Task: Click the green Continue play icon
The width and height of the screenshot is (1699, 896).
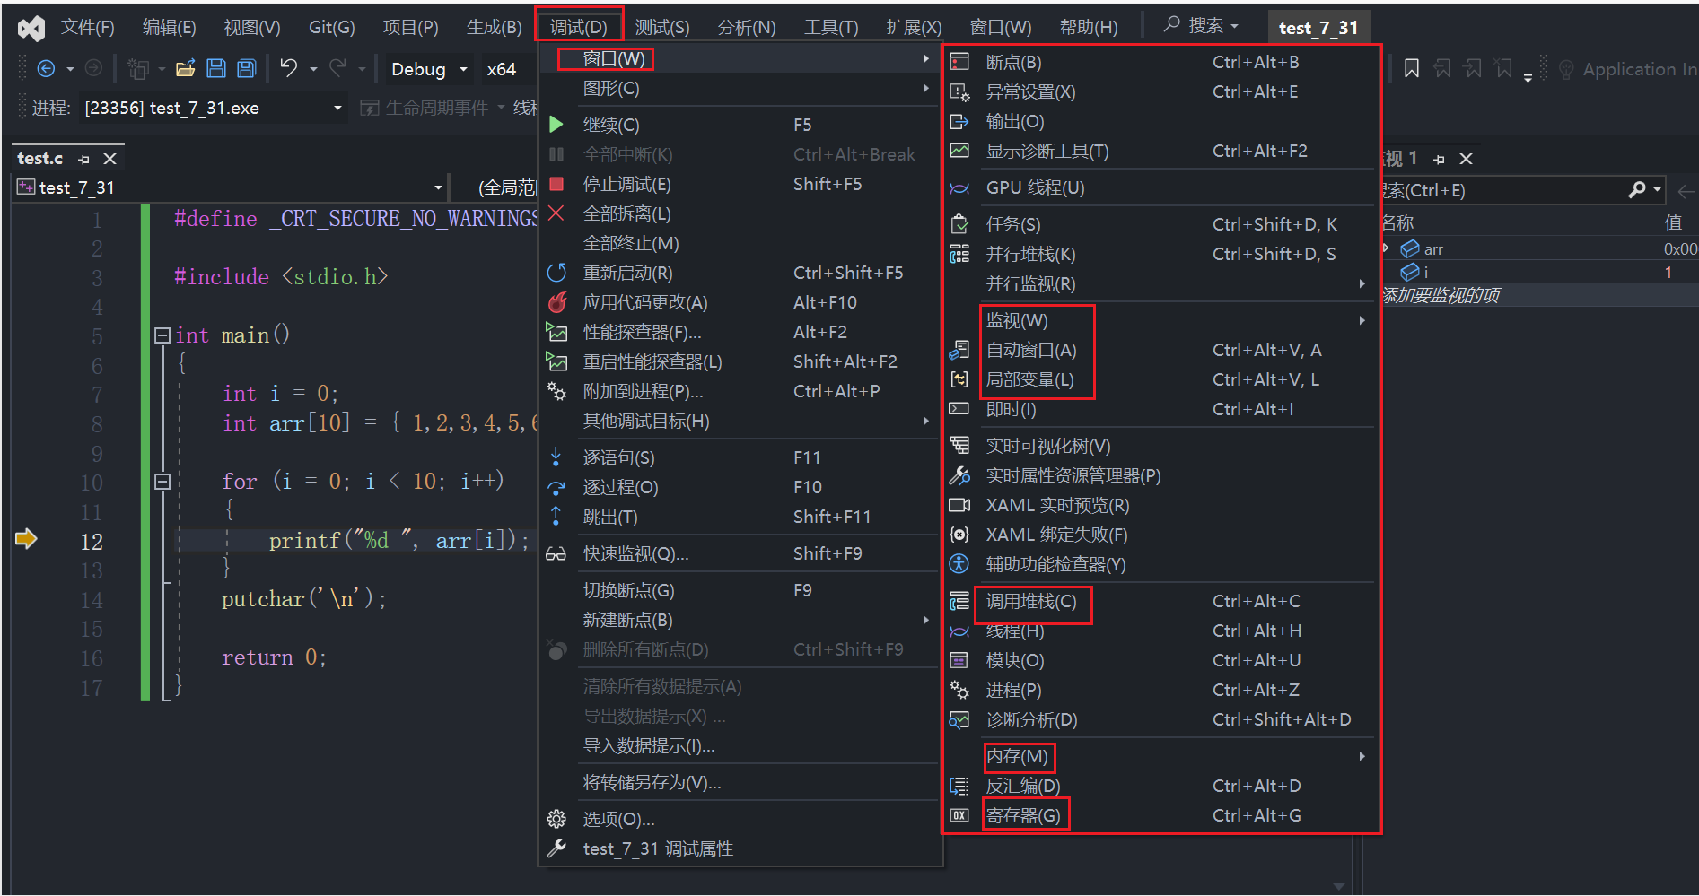Action: click(556, 125)
